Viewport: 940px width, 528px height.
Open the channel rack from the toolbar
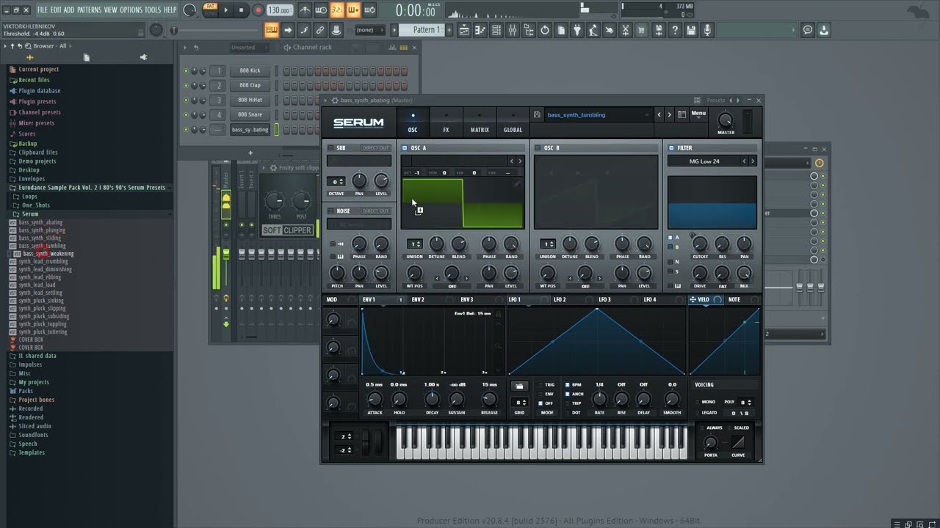(x=497, y=30)
